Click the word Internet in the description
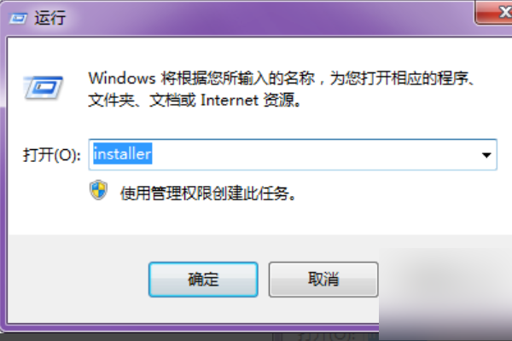This screenshot has width=512, height=341. pos(230,100)
